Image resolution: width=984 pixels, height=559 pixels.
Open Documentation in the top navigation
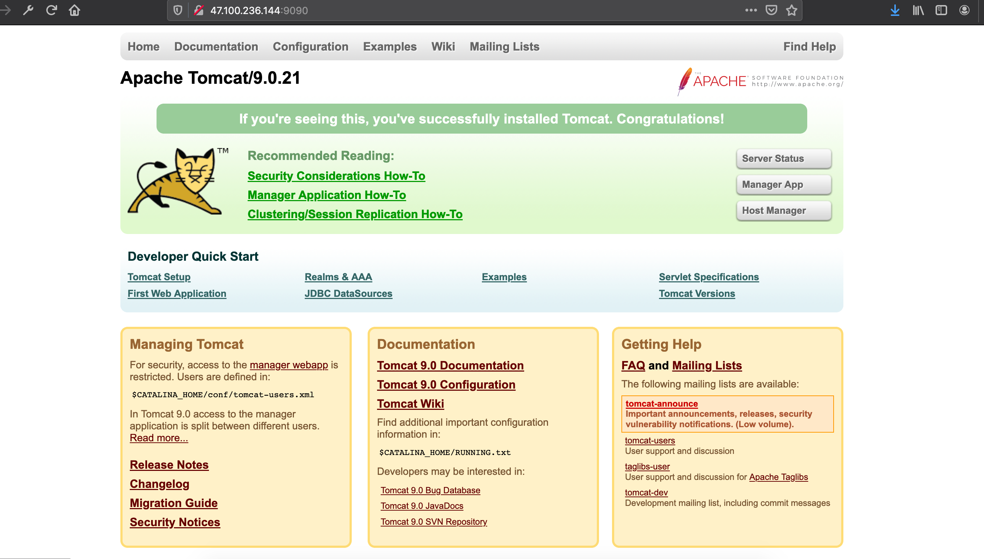pyautogui.click(x=216, y=47)
